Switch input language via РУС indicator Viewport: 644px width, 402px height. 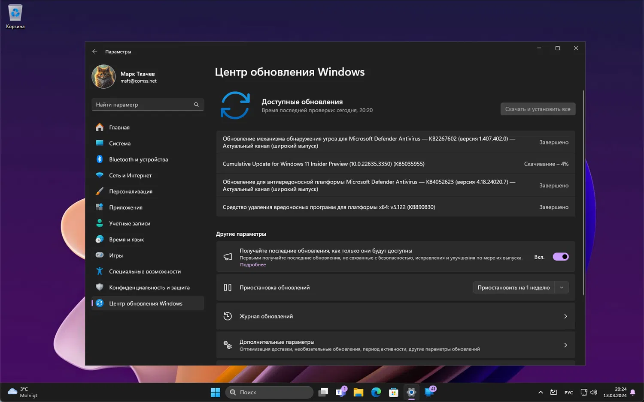[569, 393]
